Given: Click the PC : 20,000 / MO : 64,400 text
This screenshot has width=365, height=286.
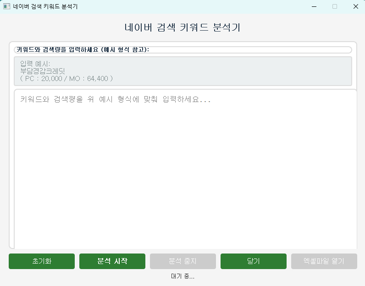Looking at the screenshot, I should point(66,79).
